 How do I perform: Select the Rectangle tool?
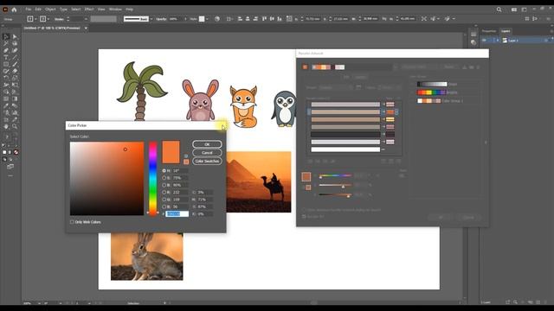point(6,64)
